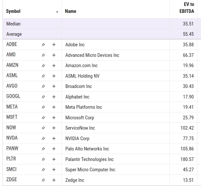The image size is (201, 189).
Task: Open the ZDGE ticker link
Action: coord(12,179)
